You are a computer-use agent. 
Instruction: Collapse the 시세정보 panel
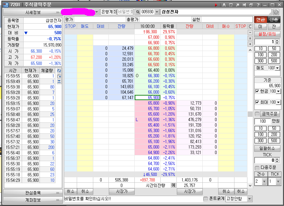coord(33,12)
